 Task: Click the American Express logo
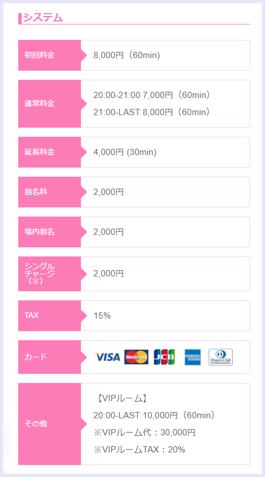tap(193, 357)
